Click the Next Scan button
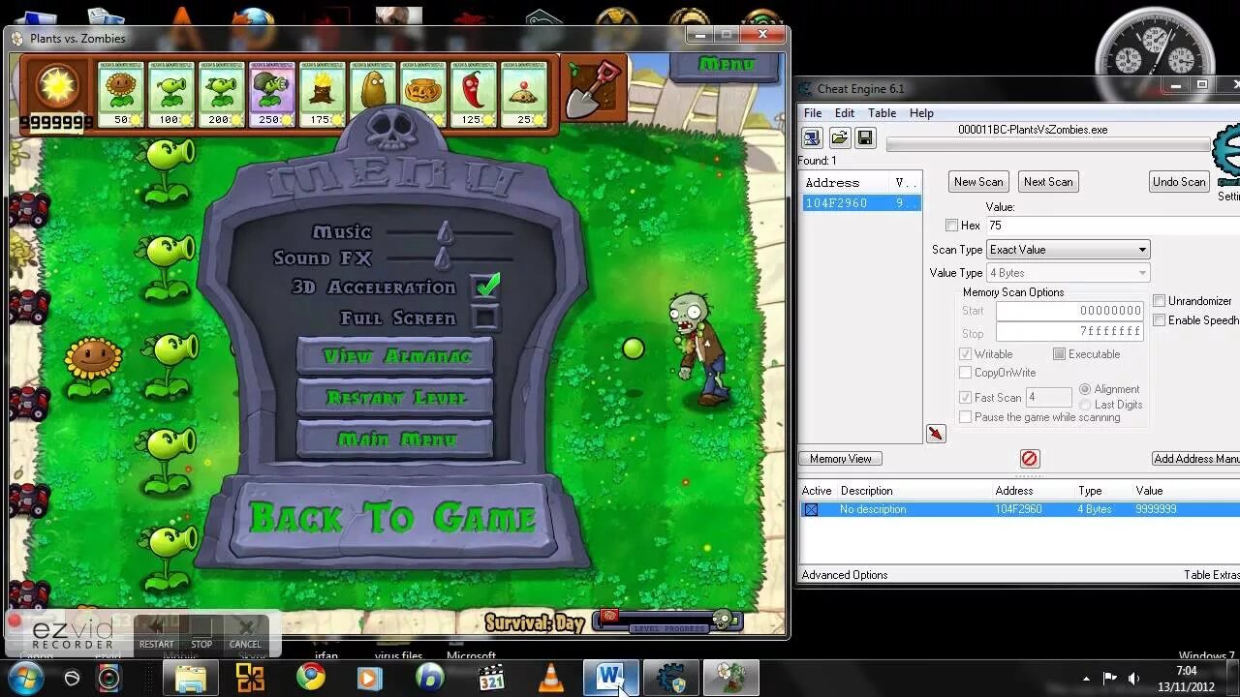This screenshot has width=1240, height=697. [x=1048, y=182]
